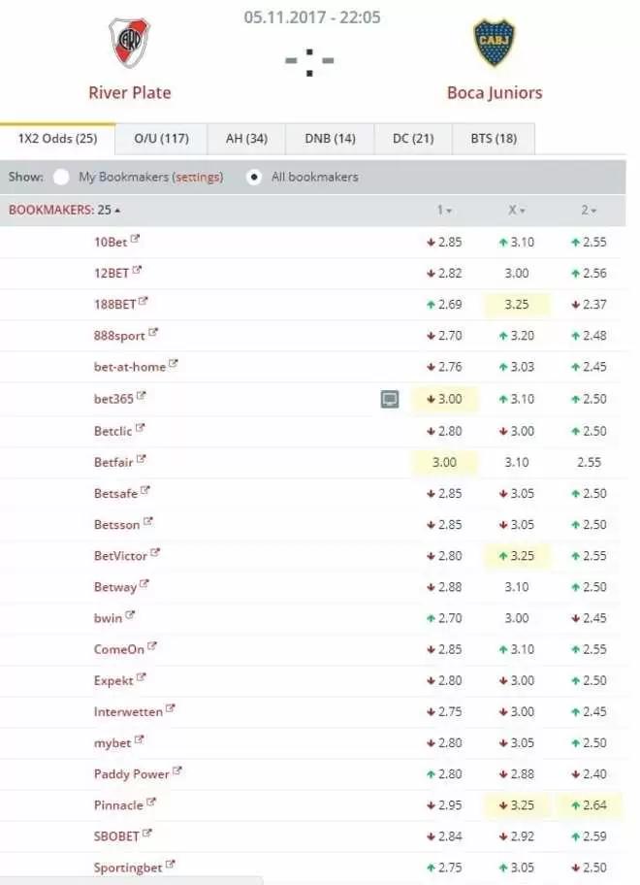
Task: Click the settings link next to My Bookmakers
Action: 197,178
